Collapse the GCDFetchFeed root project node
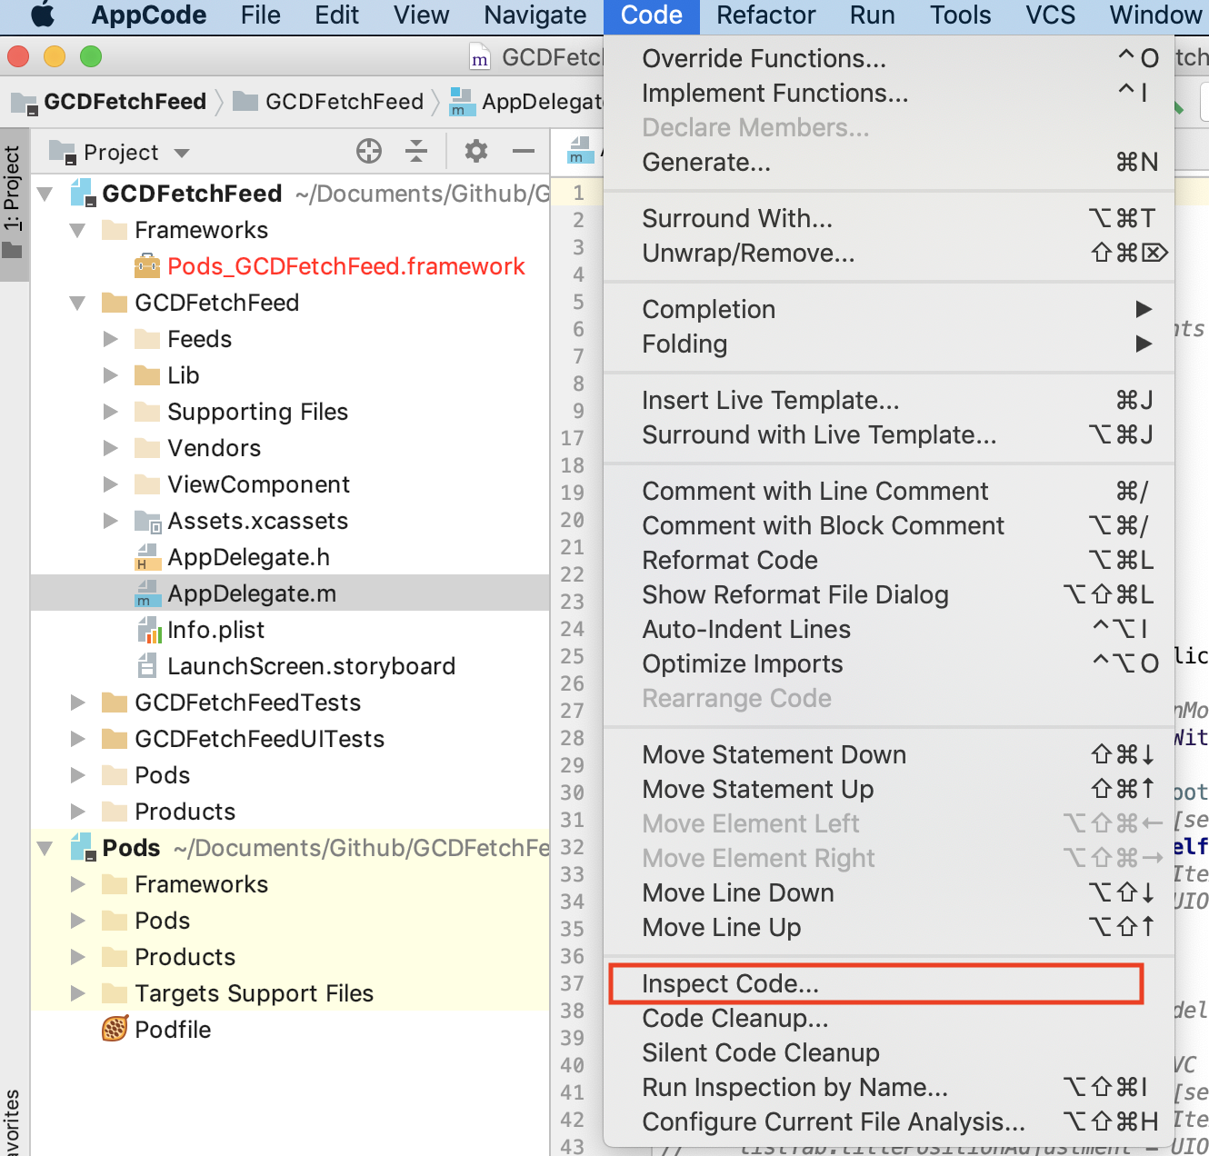This screenshot has width=1209, height=1156. point(45,194)
